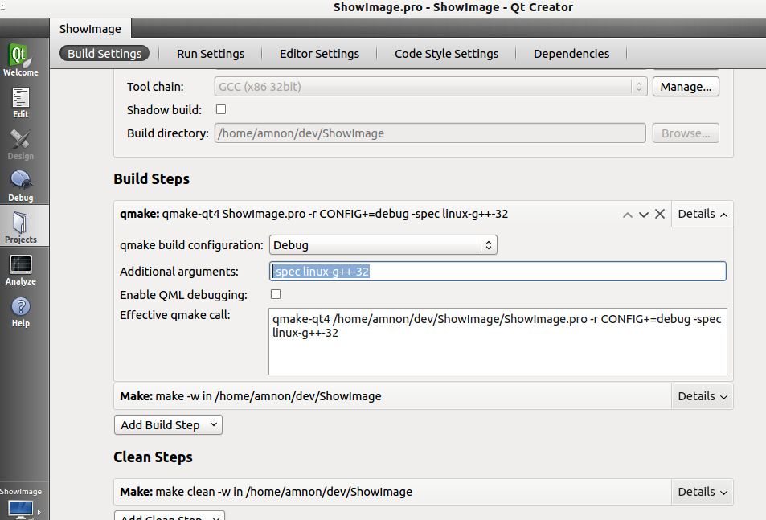Click the Build directory path field
This screenshot has width=766, height=520.
pos(430,133)
